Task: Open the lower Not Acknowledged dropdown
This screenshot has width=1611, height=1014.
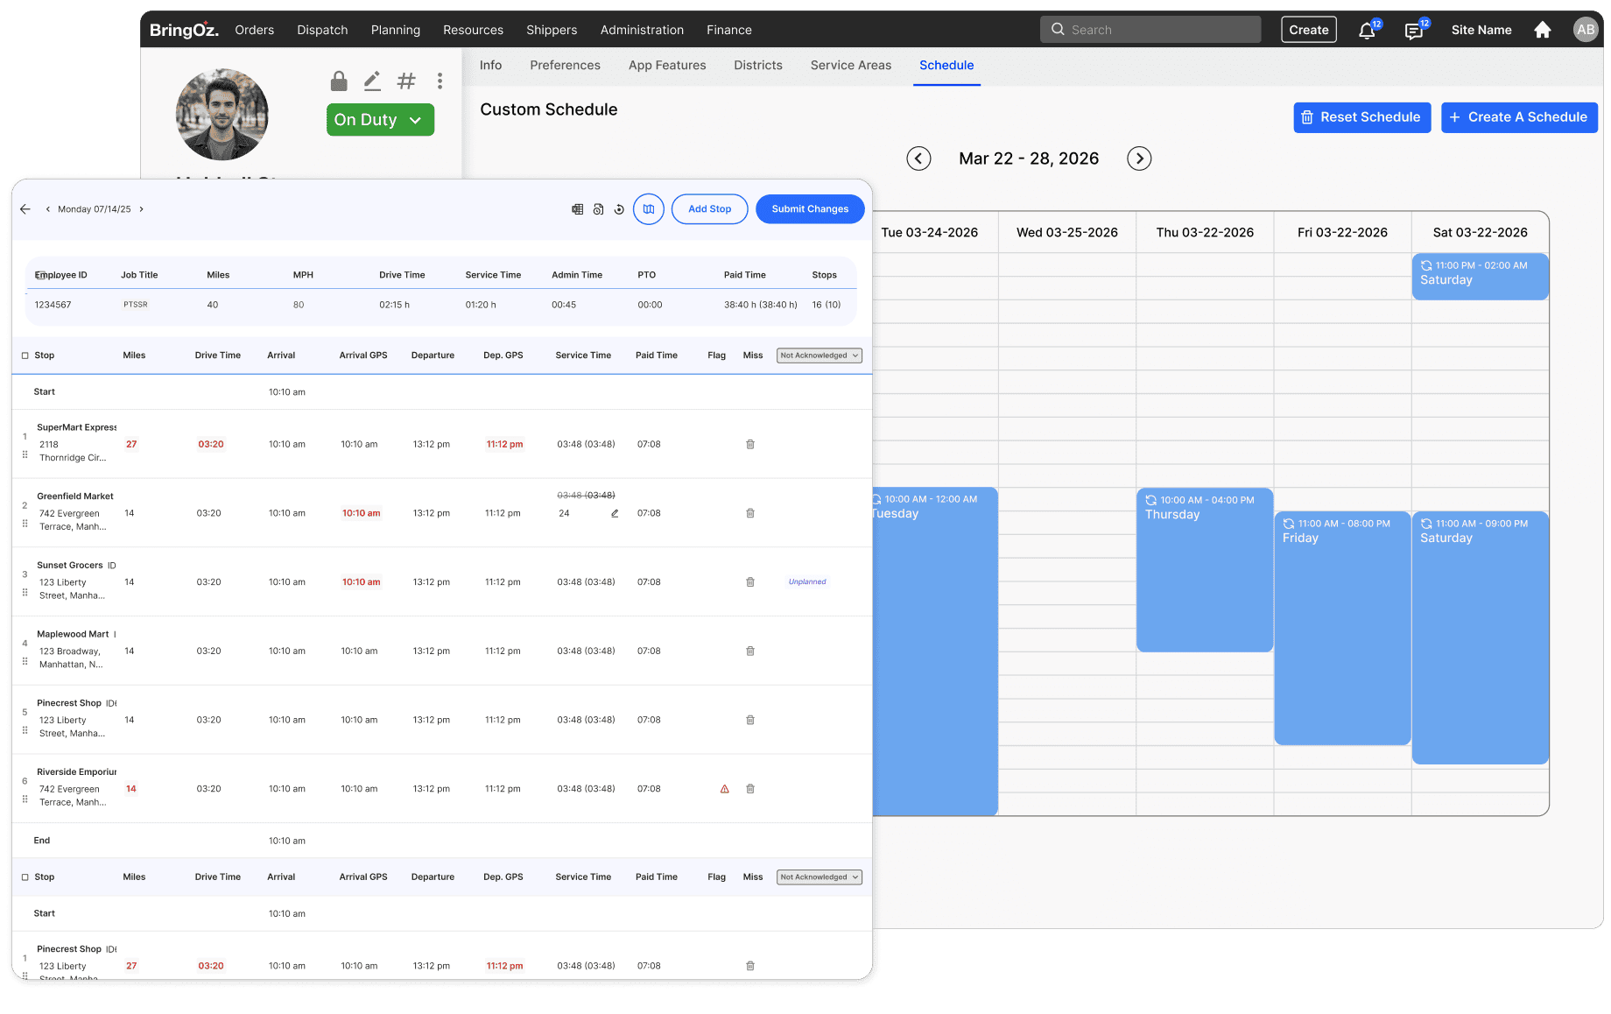Action: pyautogui.click(x=820, y=877)
